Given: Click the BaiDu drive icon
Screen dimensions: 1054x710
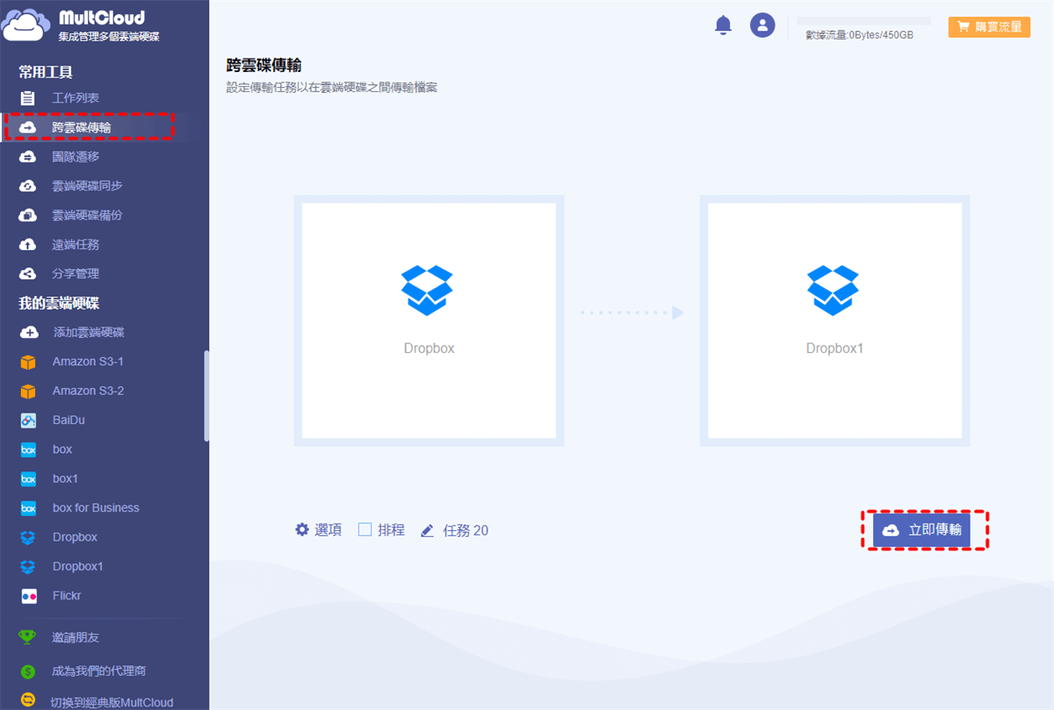Looking at the screenshot, I should click(x=28, y=420).
